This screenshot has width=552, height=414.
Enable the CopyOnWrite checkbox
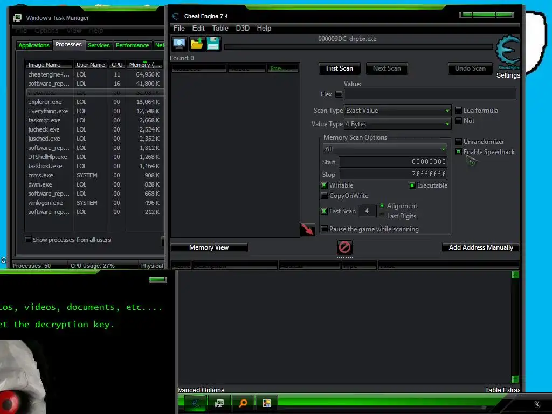(x=324, y=195)
